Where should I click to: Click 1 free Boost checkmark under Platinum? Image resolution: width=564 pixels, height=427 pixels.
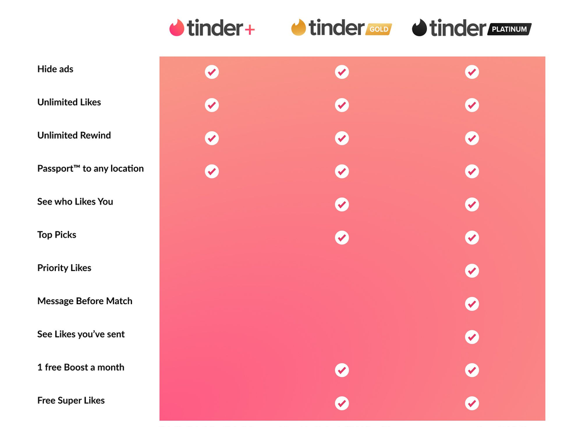coord(472,370)
